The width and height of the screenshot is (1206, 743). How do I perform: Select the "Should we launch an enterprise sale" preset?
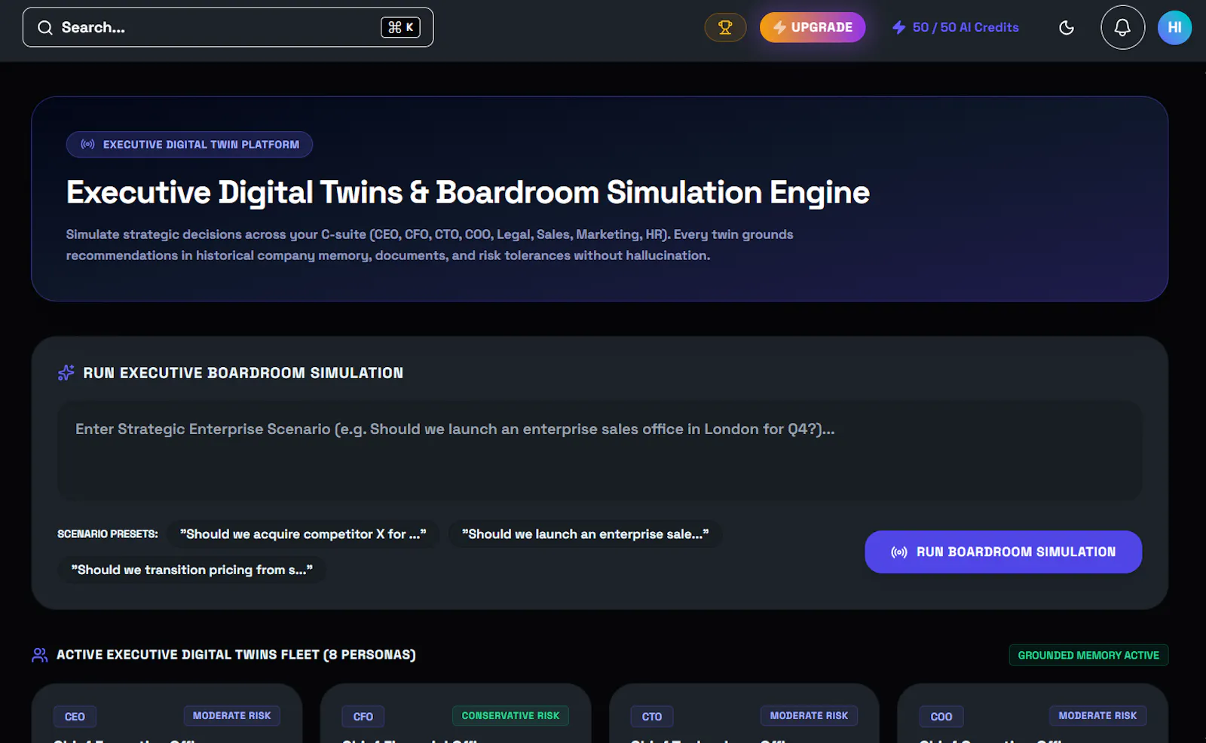point(585,534)
